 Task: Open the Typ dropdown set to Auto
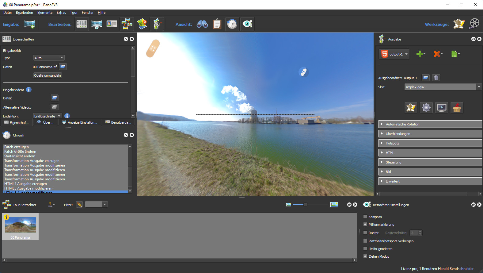click(x=49, y=58)
